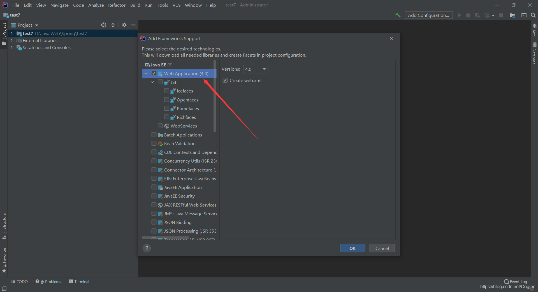Open the Refactor menu
This screenshot has width=538, height=292.
pos(117,5)
